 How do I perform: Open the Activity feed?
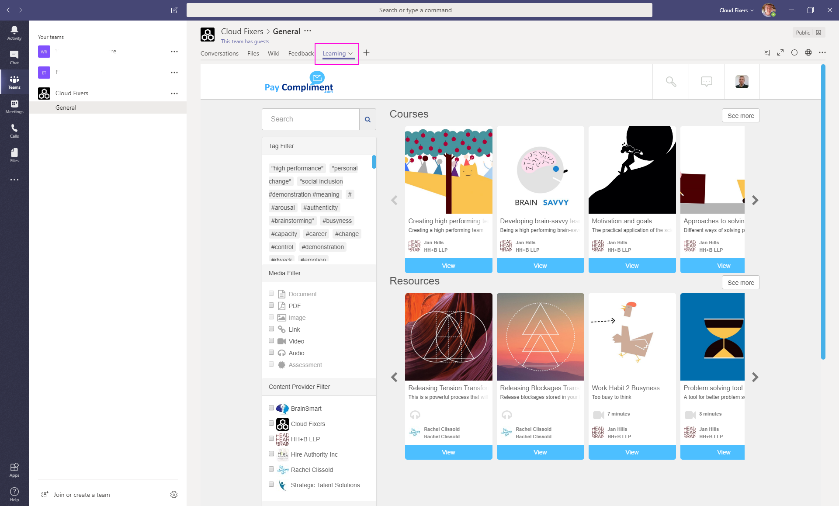[x=14, y=33]
